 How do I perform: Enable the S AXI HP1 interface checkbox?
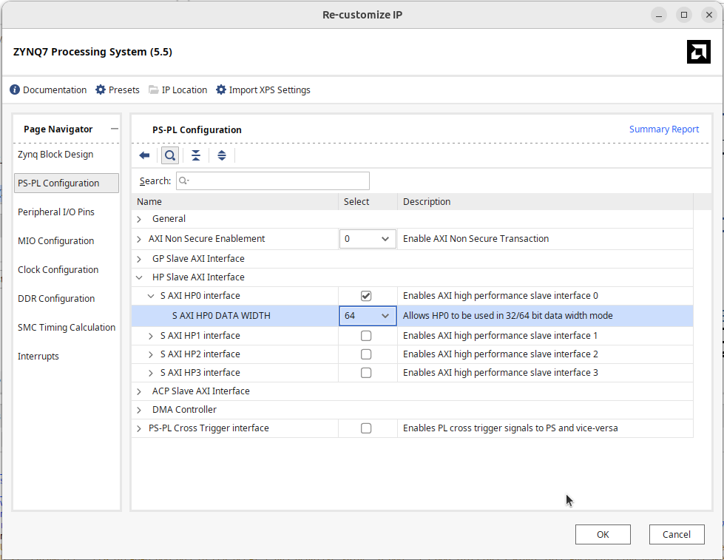pos(365,336)
